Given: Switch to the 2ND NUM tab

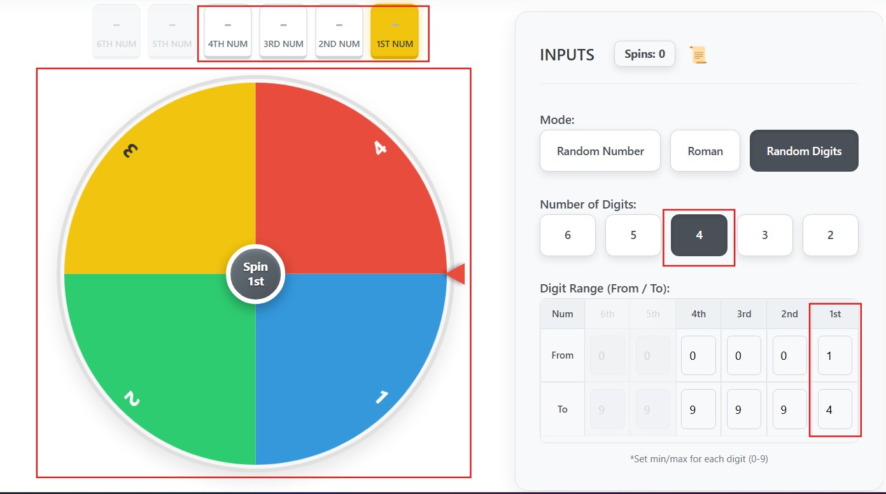Looking at the screenshot, I should coord(339,31).
